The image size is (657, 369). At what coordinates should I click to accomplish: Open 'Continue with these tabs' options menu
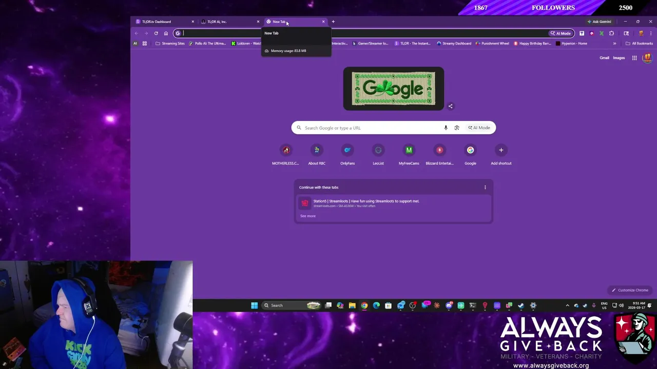point(485,187)
